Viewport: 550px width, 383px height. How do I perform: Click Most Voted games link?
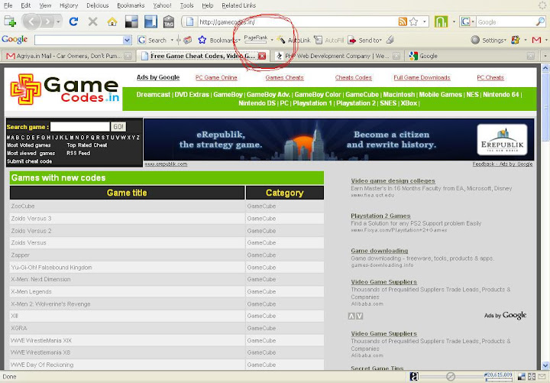click(29, 145)
